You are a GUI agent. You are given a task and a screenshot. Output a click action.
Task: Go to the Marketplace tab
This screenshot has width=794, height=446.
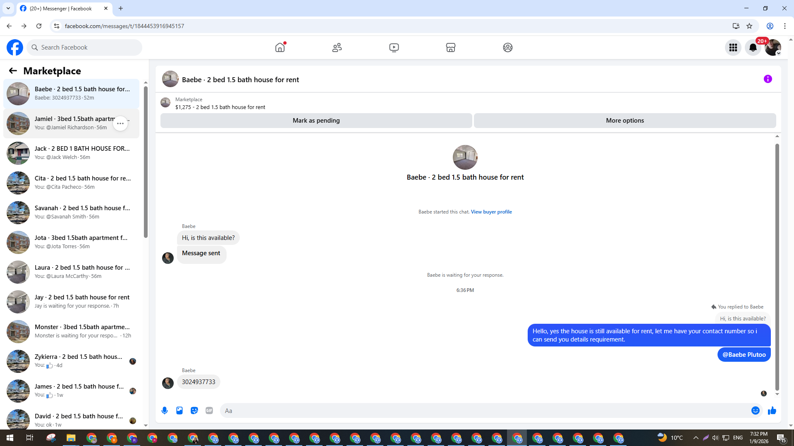click(x=451, y=47)
